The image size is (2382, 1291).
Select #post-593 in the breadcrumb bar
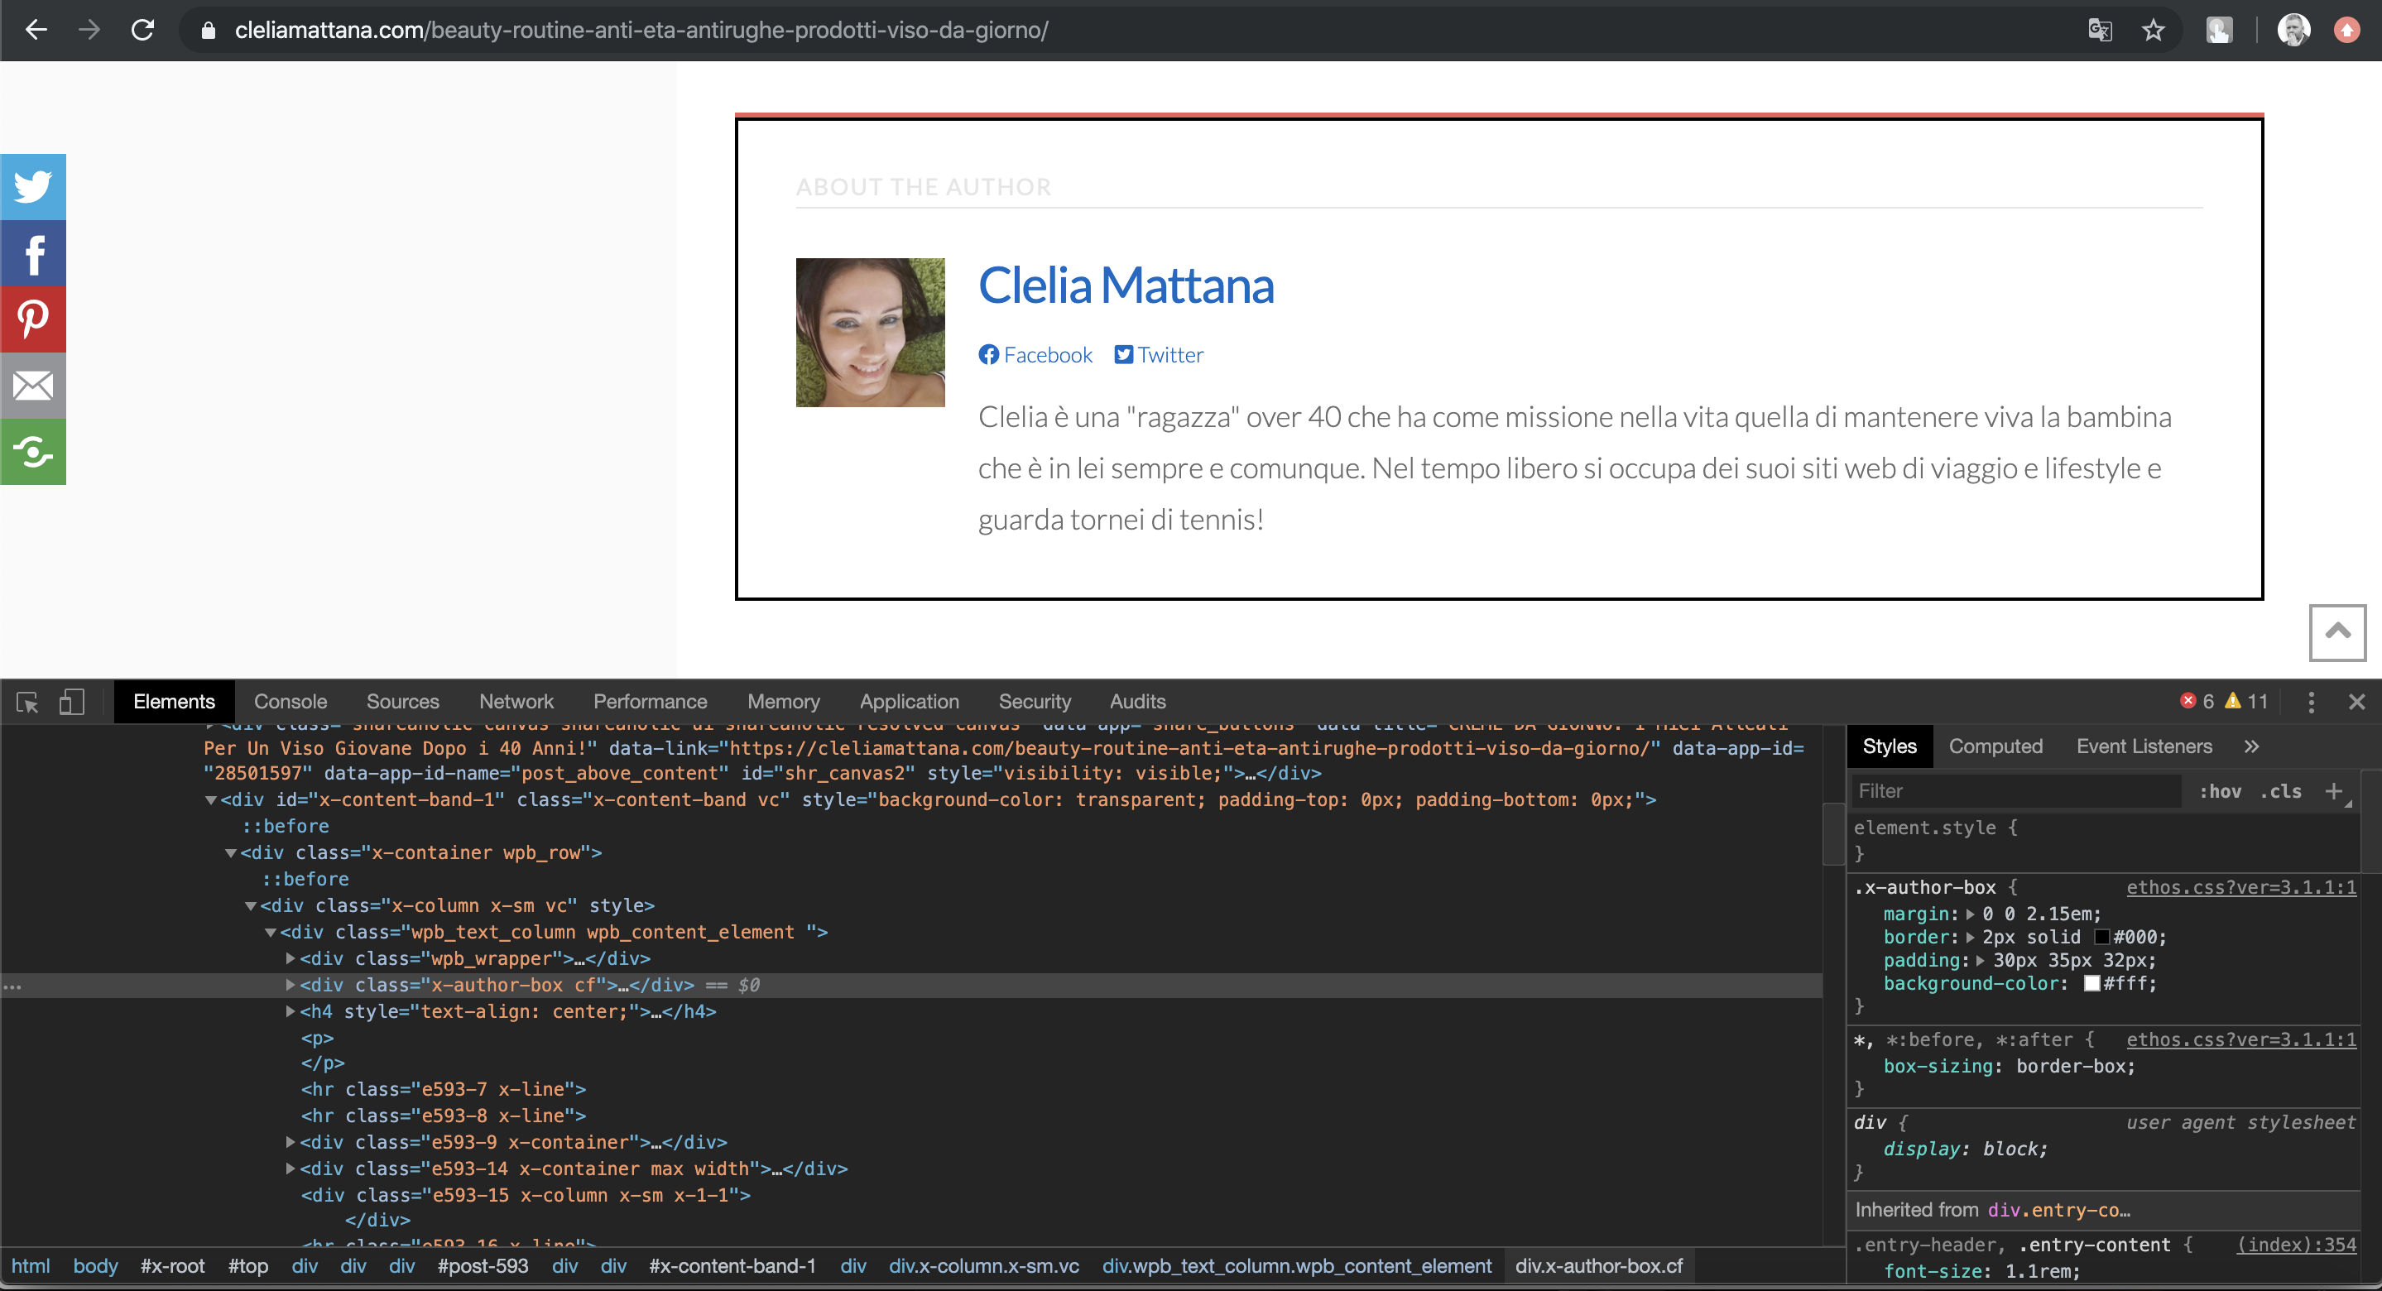pos(483,1266)
